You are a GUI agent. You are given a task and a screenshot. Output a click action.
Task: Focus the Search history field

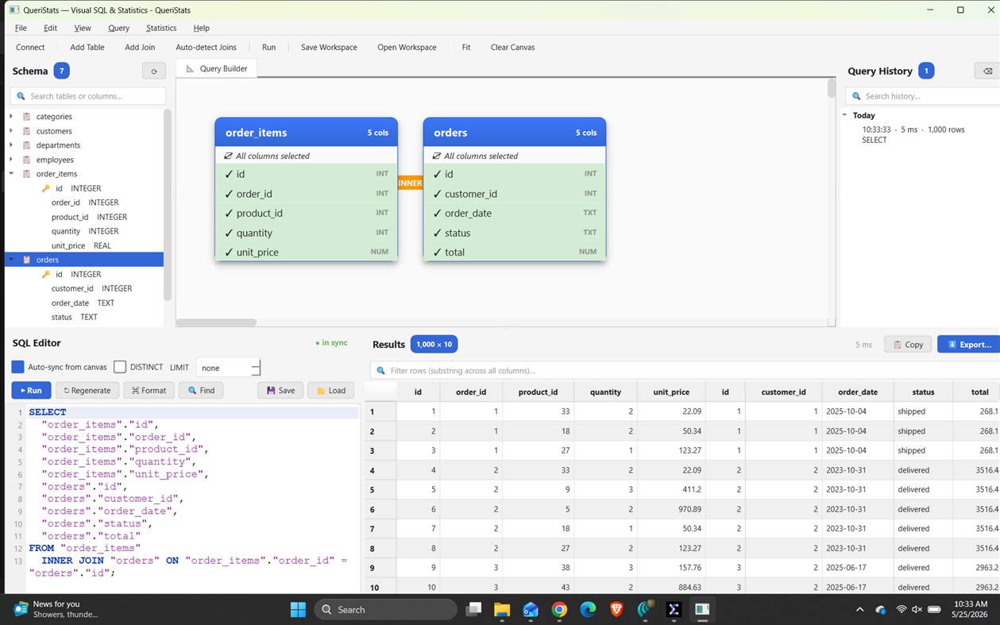tap(923, 96)
